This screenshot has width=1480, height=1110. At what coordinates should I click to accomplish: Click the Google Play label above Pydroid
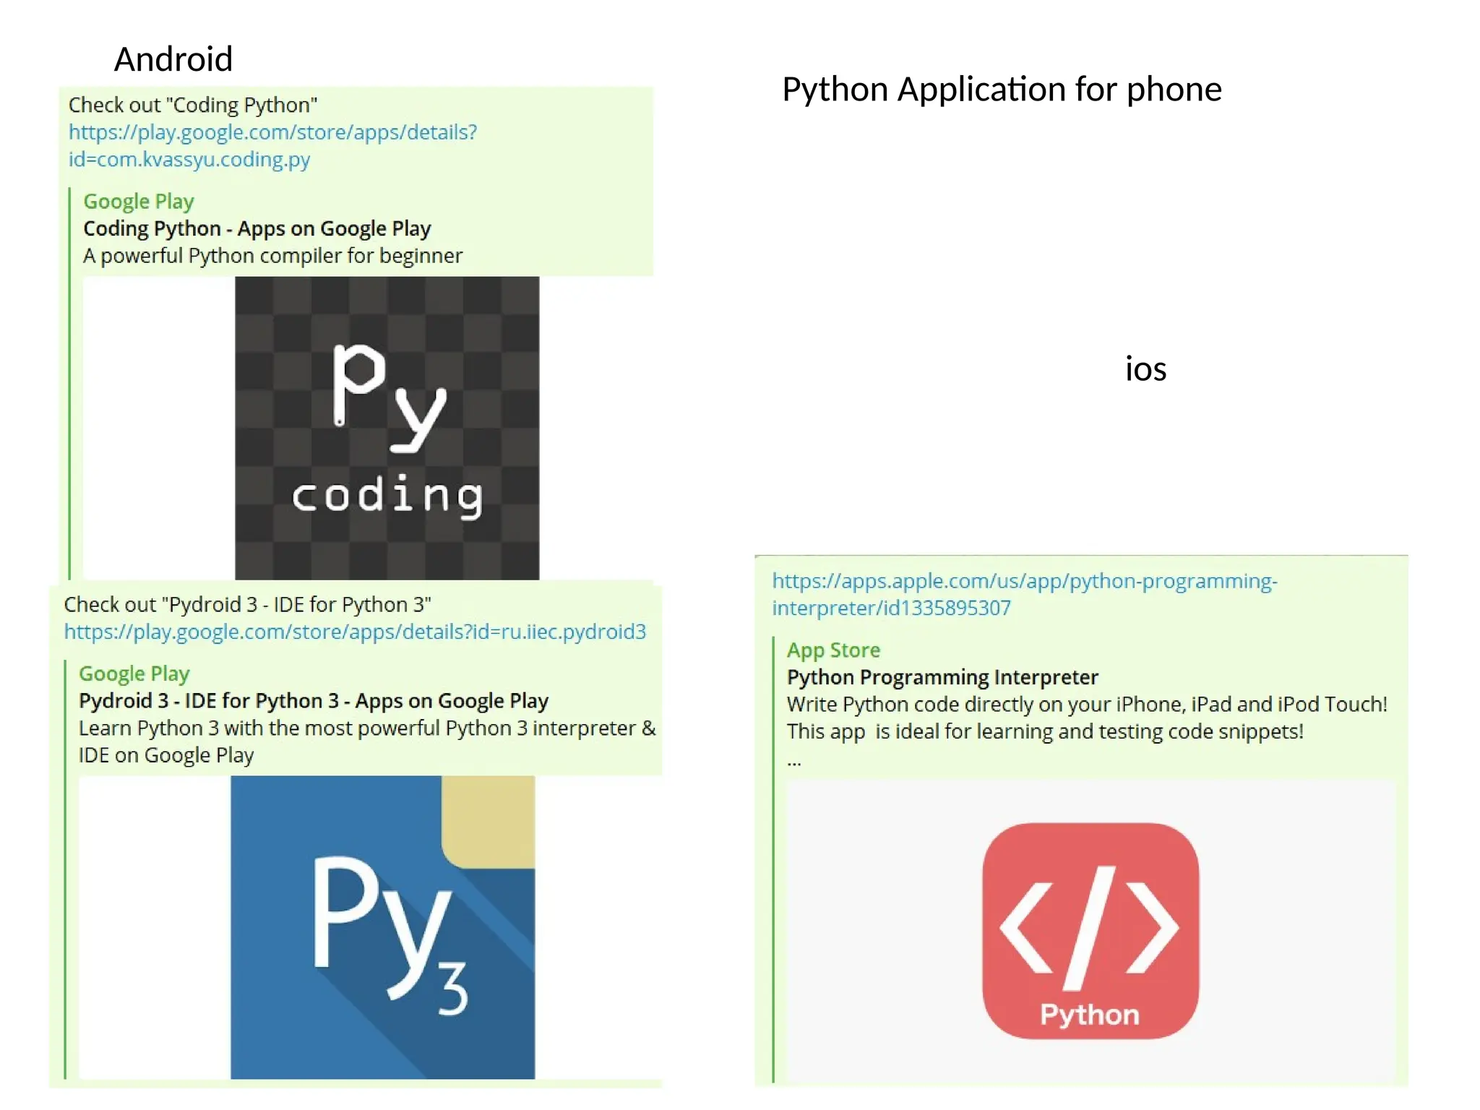pos(134,674)
